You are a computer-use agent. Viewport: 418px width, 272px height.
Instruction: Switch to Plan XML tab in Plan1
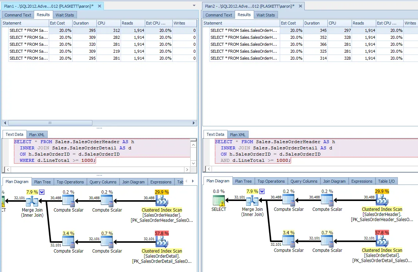(37, 135)
